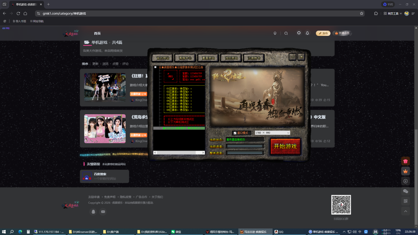Bookmark the page with the star icon
The width and height of the screenshot is (418, 235).
362,13
